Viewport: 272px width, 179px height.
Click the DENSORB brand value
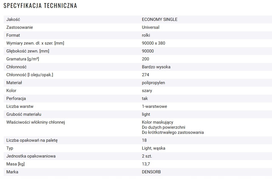pyautogui.click(x=151, y=172)
